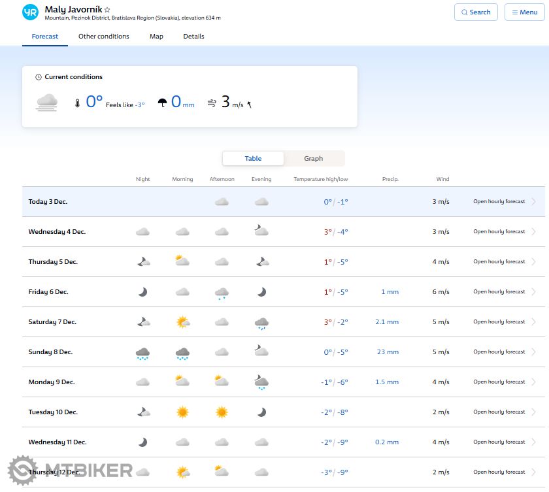This screenshot has width=549, height=492.
Task: Click the fog icon in Current conditions
Action: (x=47, y=102)
